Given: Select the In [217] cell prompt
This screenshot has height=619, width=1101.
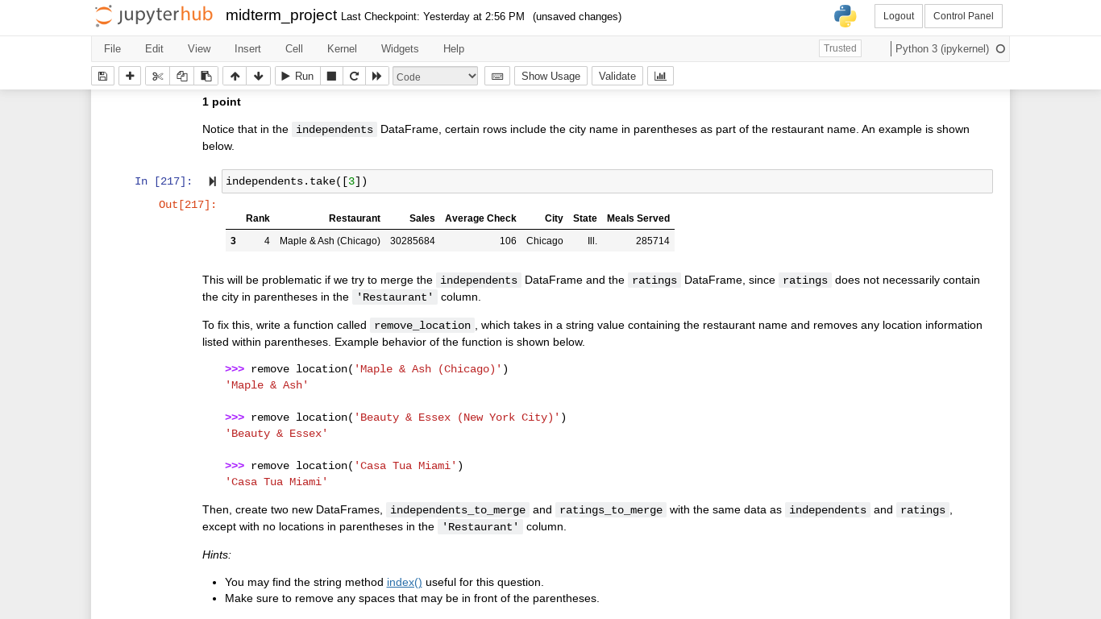Looking at the screenshot, I should tap(164, 181).
